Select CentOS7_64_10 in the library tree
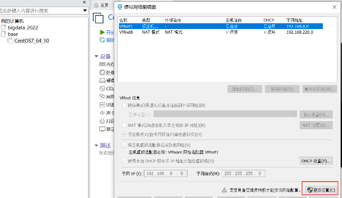This screenshot has height=198, width=342. (x=32, y=41)
